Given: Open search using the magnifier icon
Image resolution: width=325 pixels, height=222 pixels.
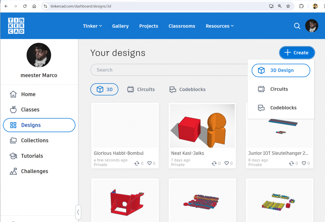Looking at the screenshot, I should 297,26.
